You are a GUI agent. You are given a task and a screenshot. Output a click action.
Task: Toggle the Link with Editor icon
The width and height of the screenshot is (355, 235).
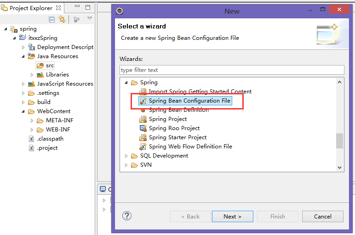(62, 19)
